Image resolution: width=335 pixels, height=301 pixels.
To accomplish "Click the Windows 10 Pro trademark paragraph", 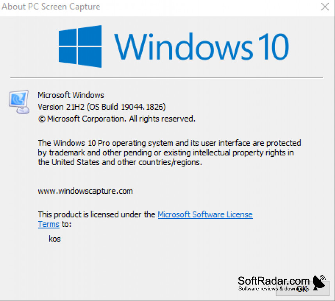I will pyautogui.click(x=169, y=153).
